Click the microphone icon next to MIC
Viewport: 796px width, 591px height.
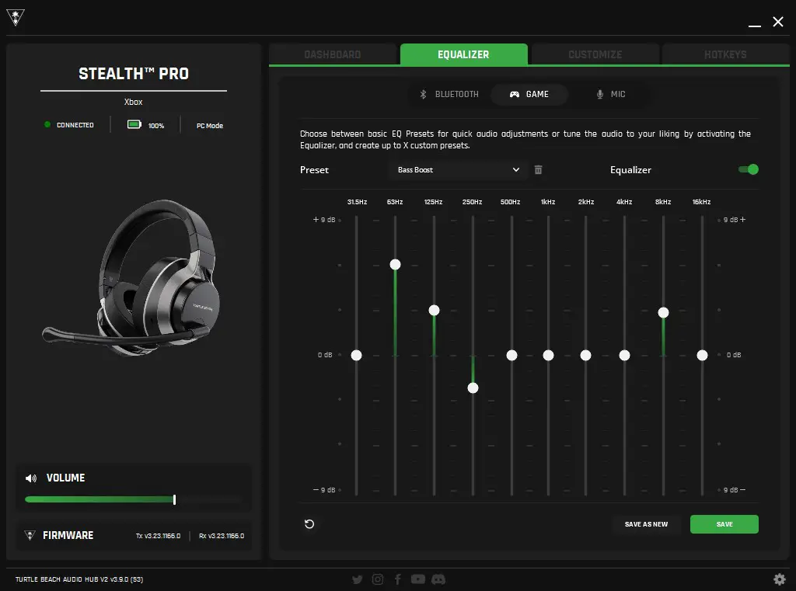[x=599, y=94]
